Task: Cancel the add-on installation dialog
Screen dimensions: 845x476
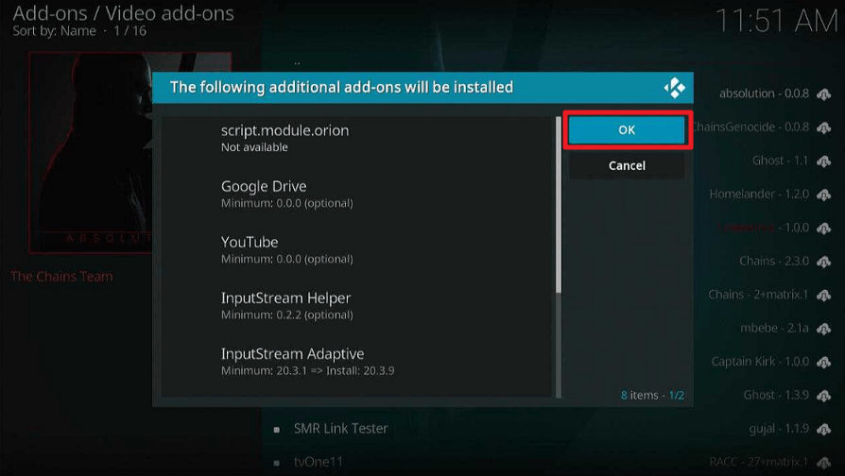Action: (x=627, y=165)
